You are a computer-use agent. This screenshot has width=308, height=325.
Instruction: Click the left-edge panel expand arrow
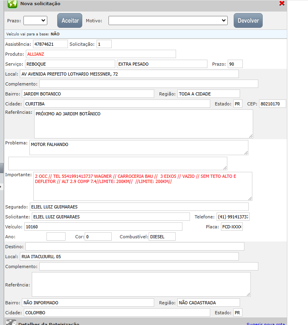[1, 187]
